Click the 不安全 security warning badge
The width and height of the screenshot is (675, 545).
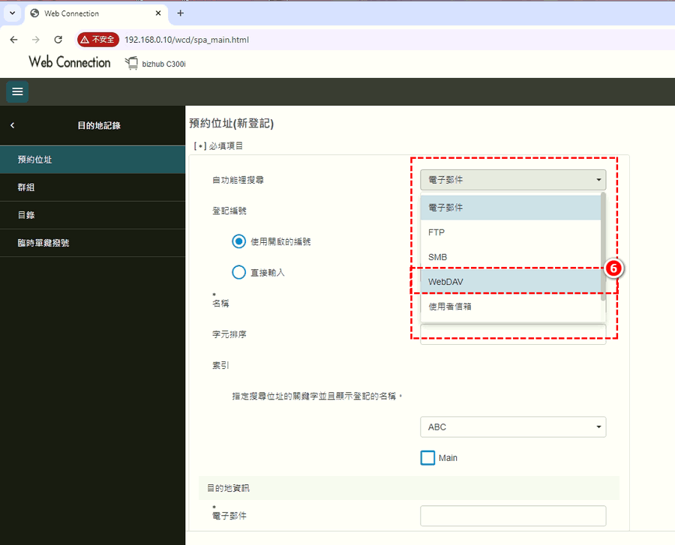click(x=97, y=39)
